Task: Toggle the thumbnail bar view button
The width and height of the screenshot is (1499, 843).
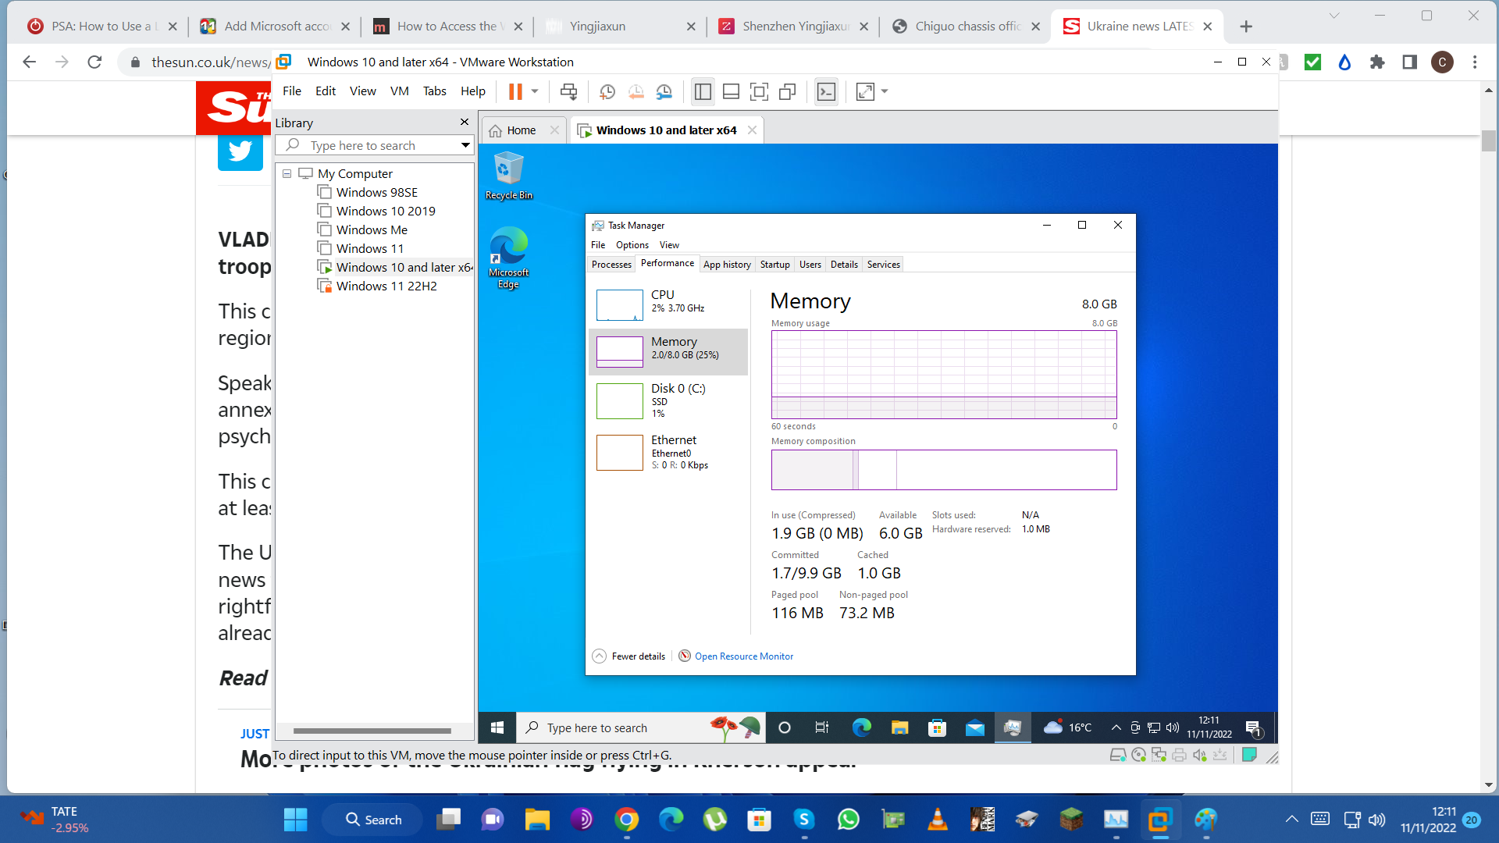Action: (731, 91)
